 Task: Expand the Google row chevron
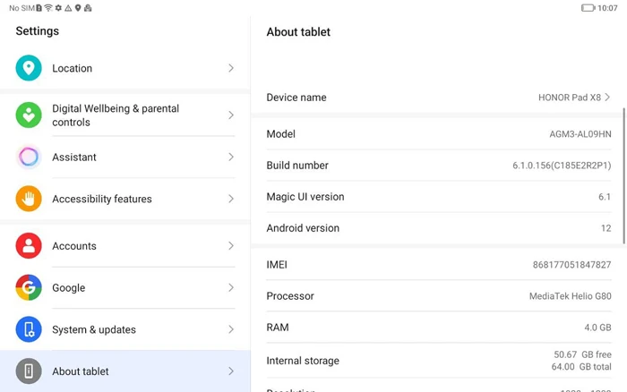point(231,287)
